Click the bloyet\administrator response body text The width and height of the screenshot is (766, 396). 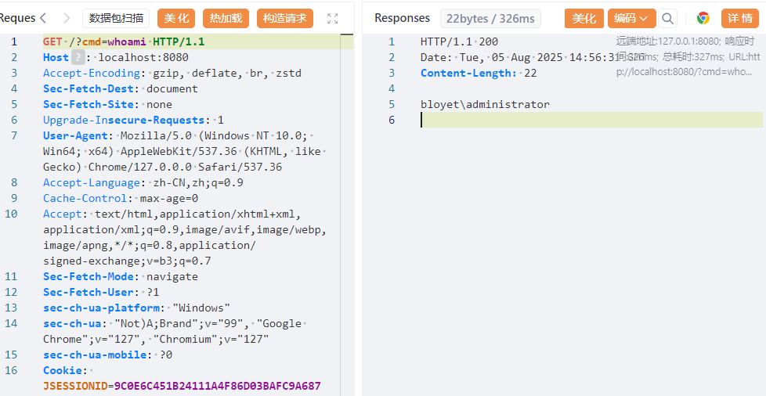tap(485, 104)
